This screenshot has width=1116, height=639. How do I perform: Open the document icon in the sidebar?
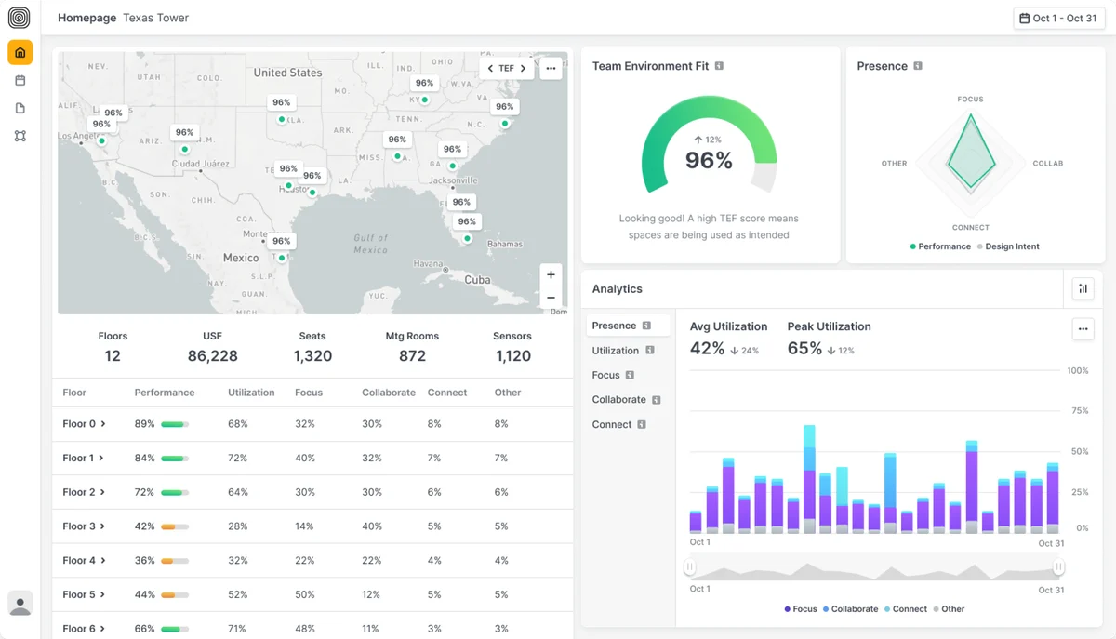coord(20,109)
